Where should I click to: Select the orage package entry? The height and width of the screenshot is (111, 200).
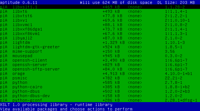18,74
